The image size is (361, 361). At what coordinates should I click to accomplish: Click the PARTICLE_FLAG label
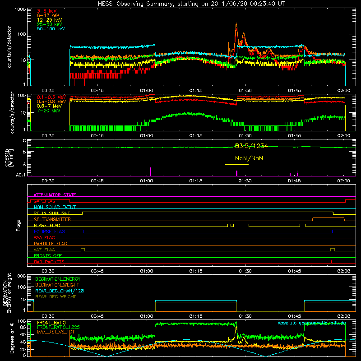click(x=51, y=243)
